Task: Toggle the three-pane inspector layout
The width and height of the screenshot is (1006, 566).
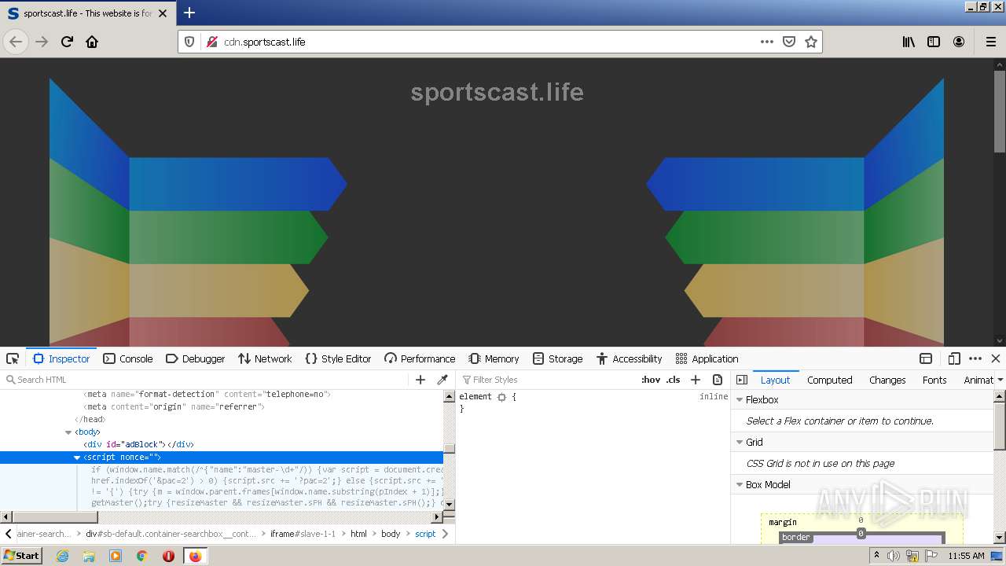Action: pos(741,380)
